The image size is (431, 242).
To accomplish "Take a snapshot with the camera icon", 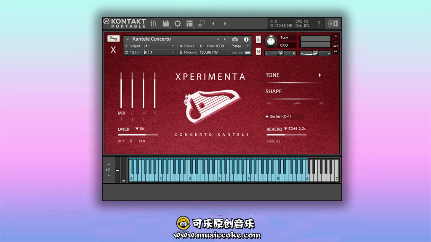I will [235, 39].
